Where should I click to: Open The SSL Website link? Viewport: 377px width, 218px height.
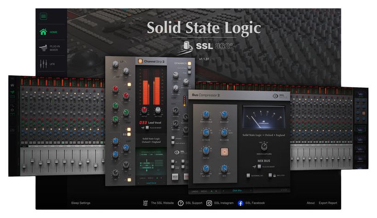[x=162, y=203]
